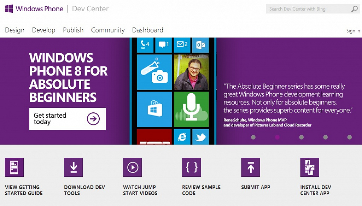Select the first carousel slide dot
This screenshot has width=362, height=206.
click(253, 137)
